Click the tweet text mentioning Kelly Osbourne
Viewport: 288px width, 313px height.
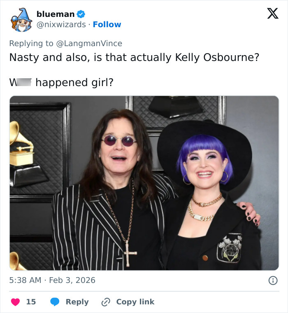coord(134,57)
